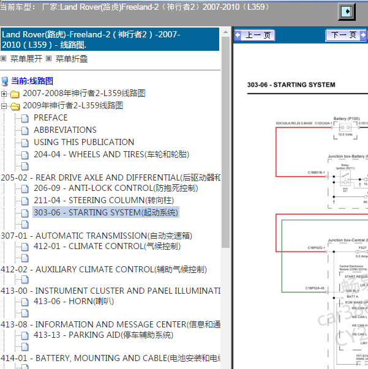This screenshot has width=368, height=369.
Task: Click the left panel vertical scrollbar thumb
Action: coord(225,142)
